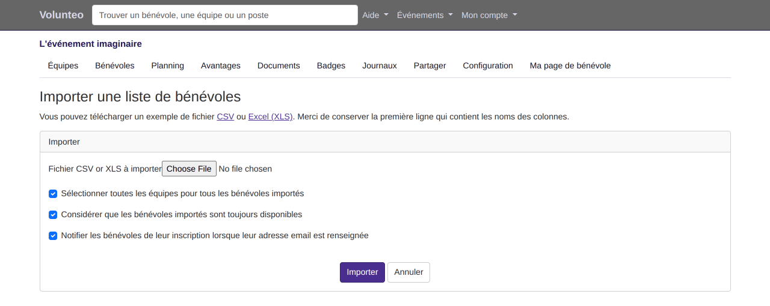Expand the Mon compte menu
Viewport: 770px width, 306px height.
tap(489, 15)
